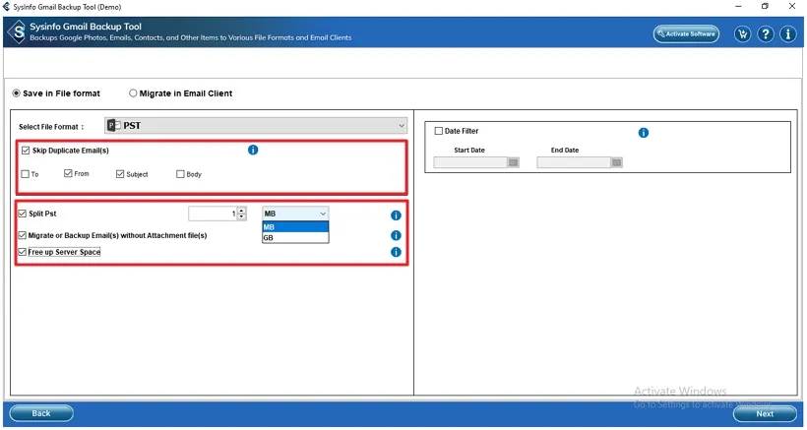Click the Start Date input field
Image resolution: width=807 pixels, height=430 pixels.
pyautogui.click(x=470, y=162)
